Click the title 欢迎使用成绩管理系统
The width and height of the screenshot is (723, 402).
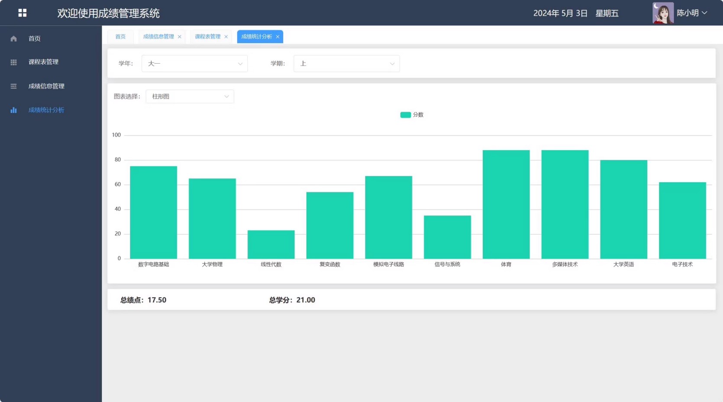[x=108, y=13]
